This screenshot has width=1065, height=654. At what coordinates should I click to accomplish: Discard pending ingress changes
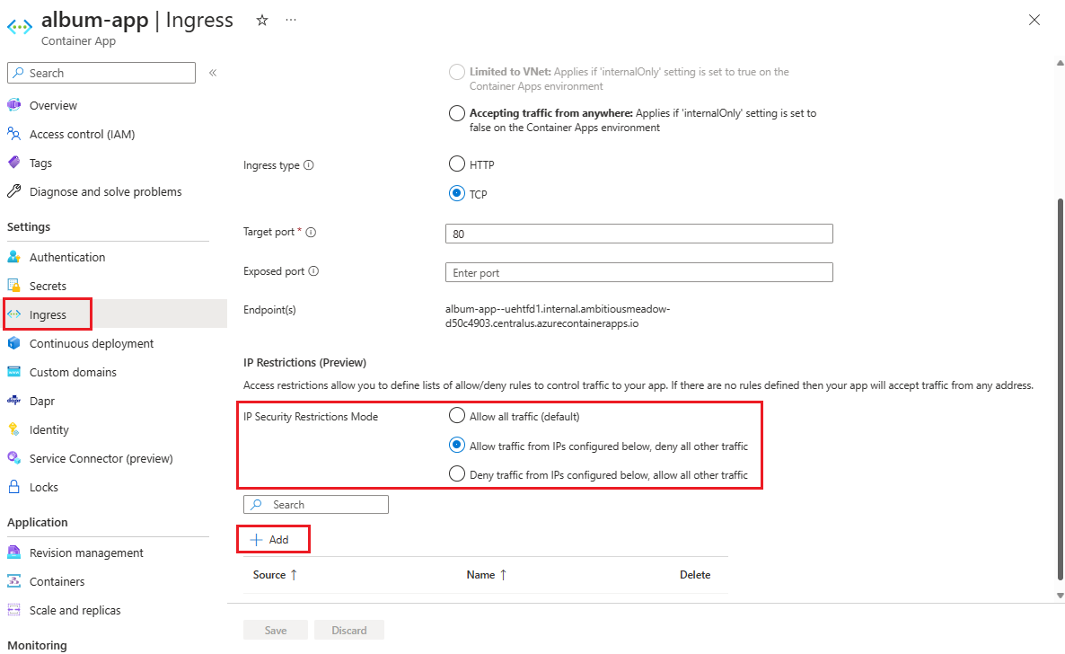tap(348, 629)
